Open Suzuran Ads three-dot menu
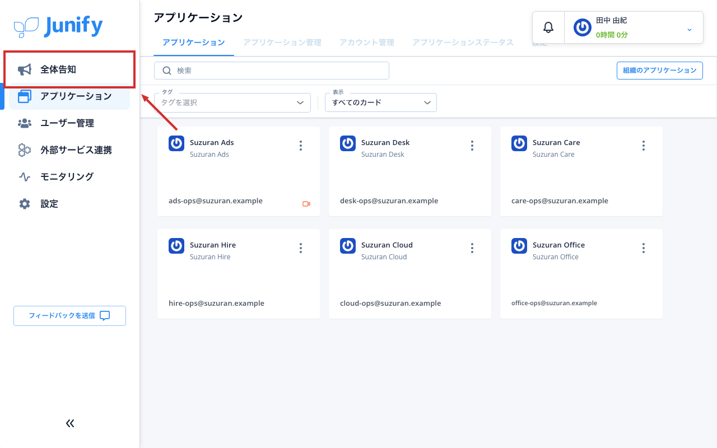 point(301,146)
